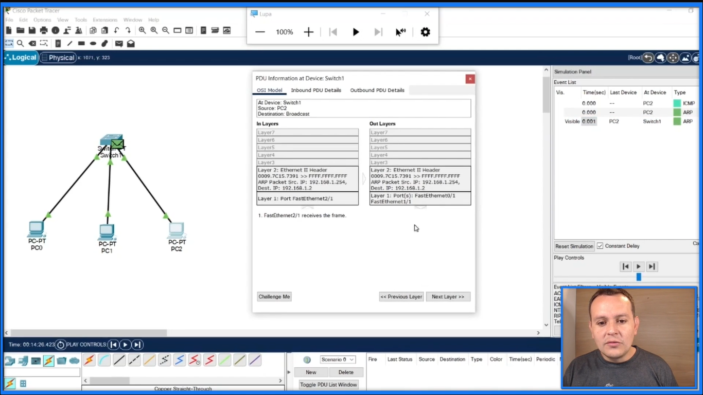Pick the copper straight-through cable
The height and width of the screenshot is (395, 703).
(x=119, y=360)
